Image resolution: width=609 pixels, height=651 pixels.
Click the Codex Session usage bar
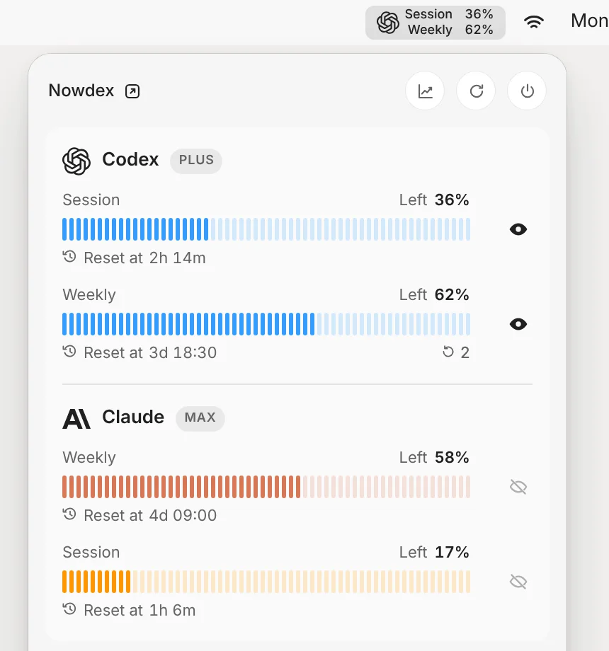click(266, 229)
